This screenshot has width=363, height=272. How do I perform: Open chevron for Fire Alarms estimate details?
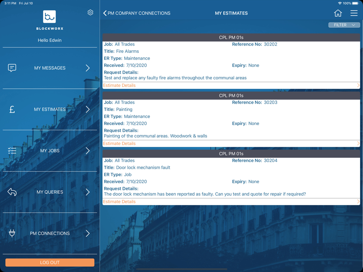point(358,85)
